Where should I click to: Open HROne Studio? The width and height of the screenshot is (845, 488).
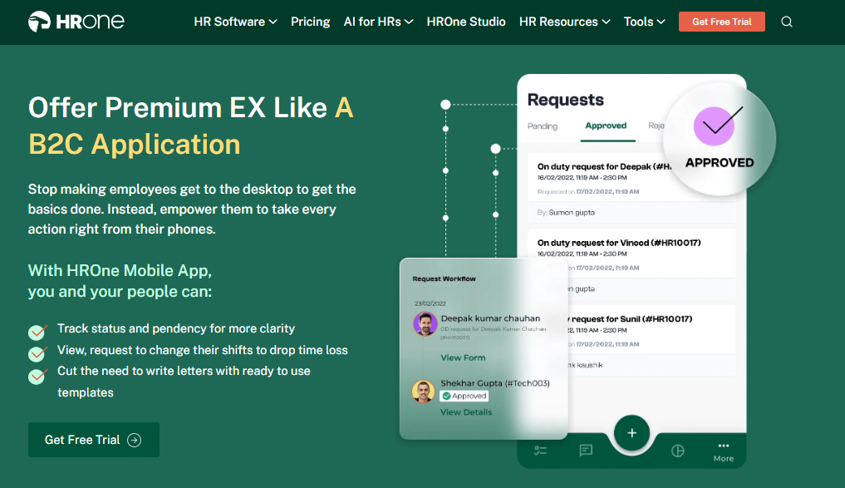(466, 22)
